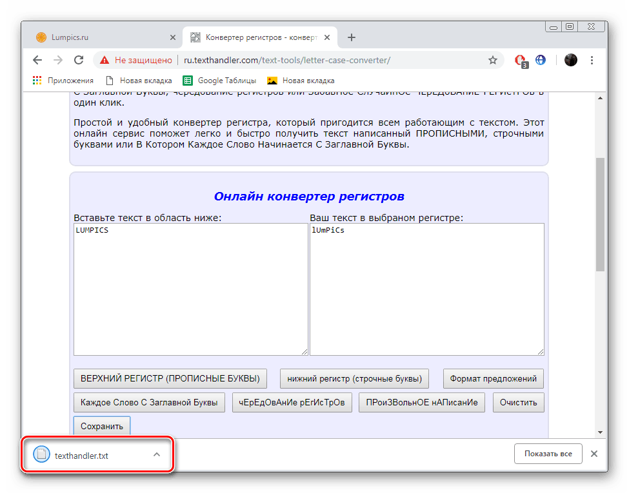Click the page scrollbar up arrow

point(600,98)
